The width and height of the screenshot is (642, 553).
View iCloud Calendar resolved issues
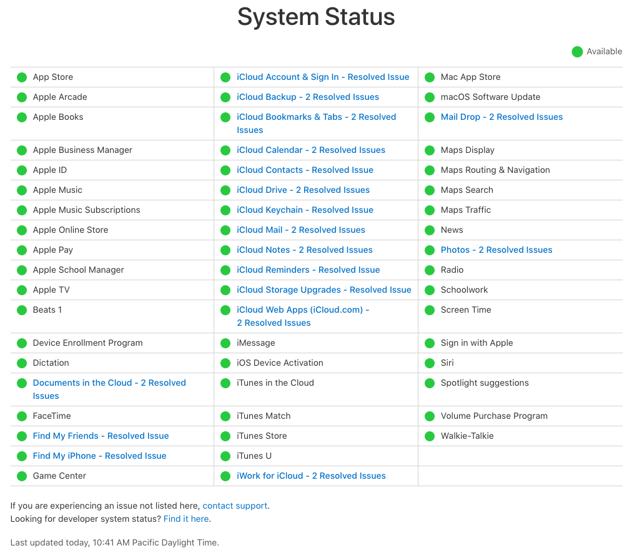click(x=311, y=150)
